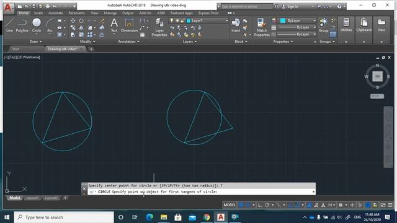Expand the Annotation panel
This screenshot has height=223, width=397.
click(x=128, y=42)
